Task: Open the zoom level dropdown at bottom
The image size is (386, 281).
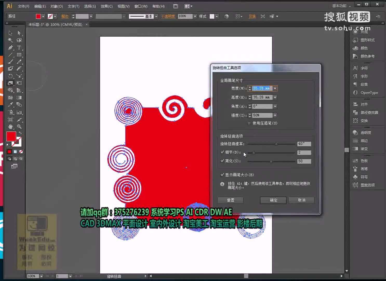Action: tap(41, 276)
